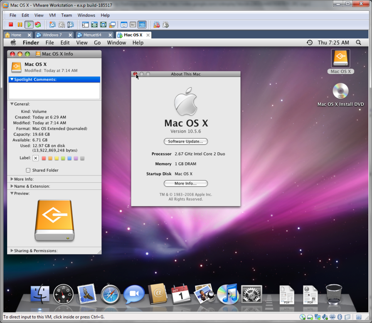Viewport: 372px width, 323px height.
Task: Take a snapshot with the toolbar icon
Action: click(x=52, y=25)
